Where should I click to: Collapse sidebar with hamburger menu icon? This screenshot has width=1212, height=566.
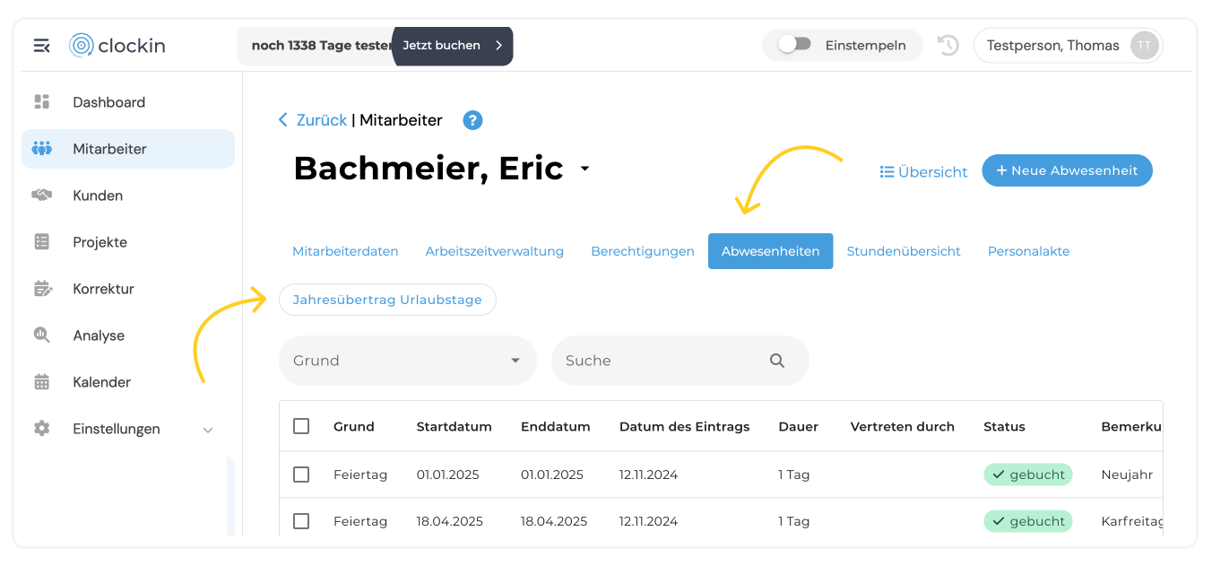click(x=41, y=46)
